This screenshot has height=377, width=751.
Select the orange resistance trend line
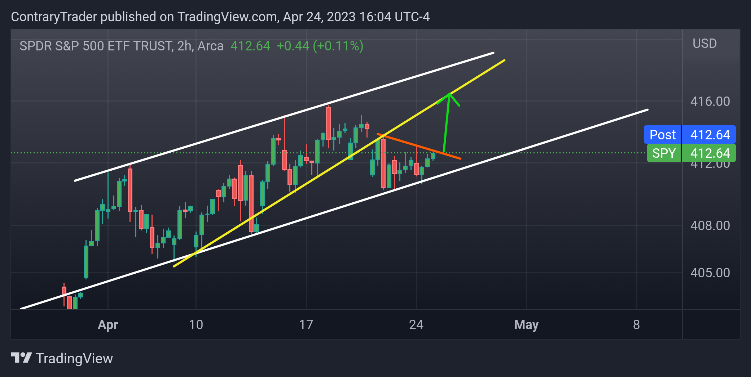coord(418,146)
